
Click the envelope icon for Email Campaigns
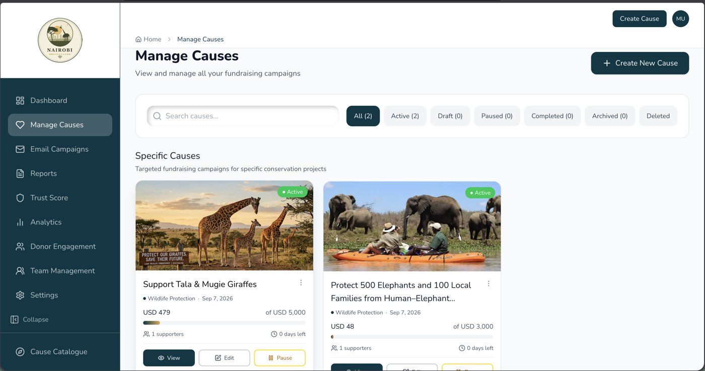click(20, 149)
